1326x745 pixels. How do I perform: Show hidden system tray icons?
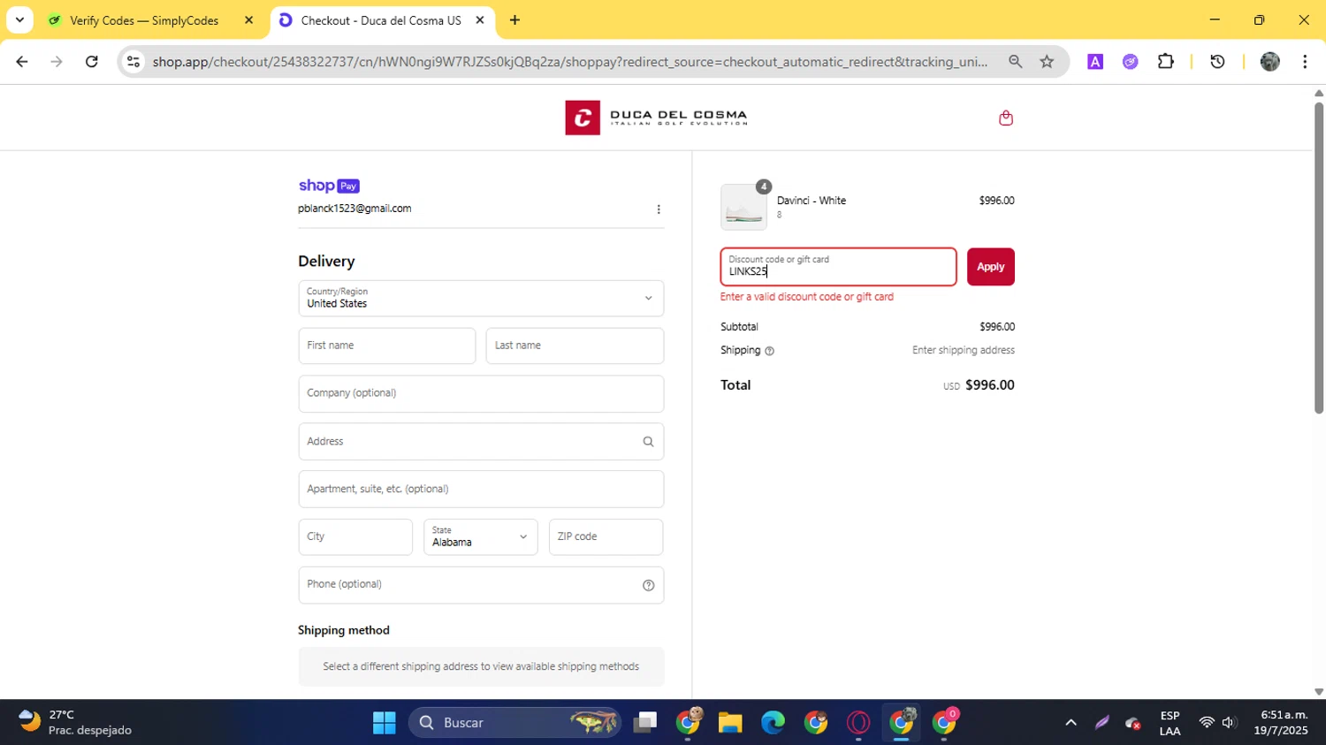(1071, 723)
